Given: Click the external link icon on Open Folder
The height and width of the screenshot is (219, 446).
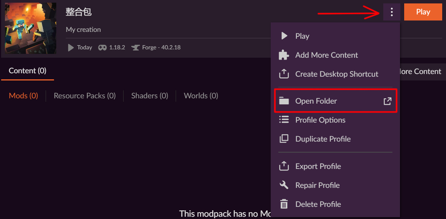Looking at the screenshot, I should click(387, 101).
